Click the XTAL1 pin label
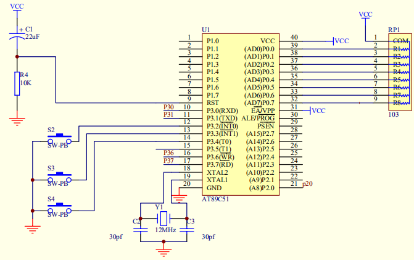414x260 pixels. pyautogui.click(x=217, y=180)
